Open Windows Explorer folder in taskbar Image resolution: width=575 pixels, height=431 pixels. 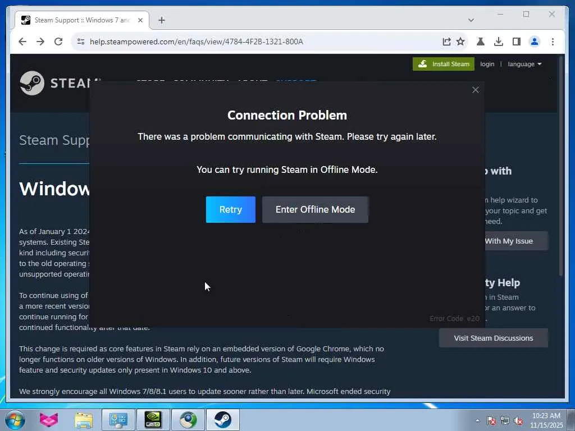[x=84, y=420]
